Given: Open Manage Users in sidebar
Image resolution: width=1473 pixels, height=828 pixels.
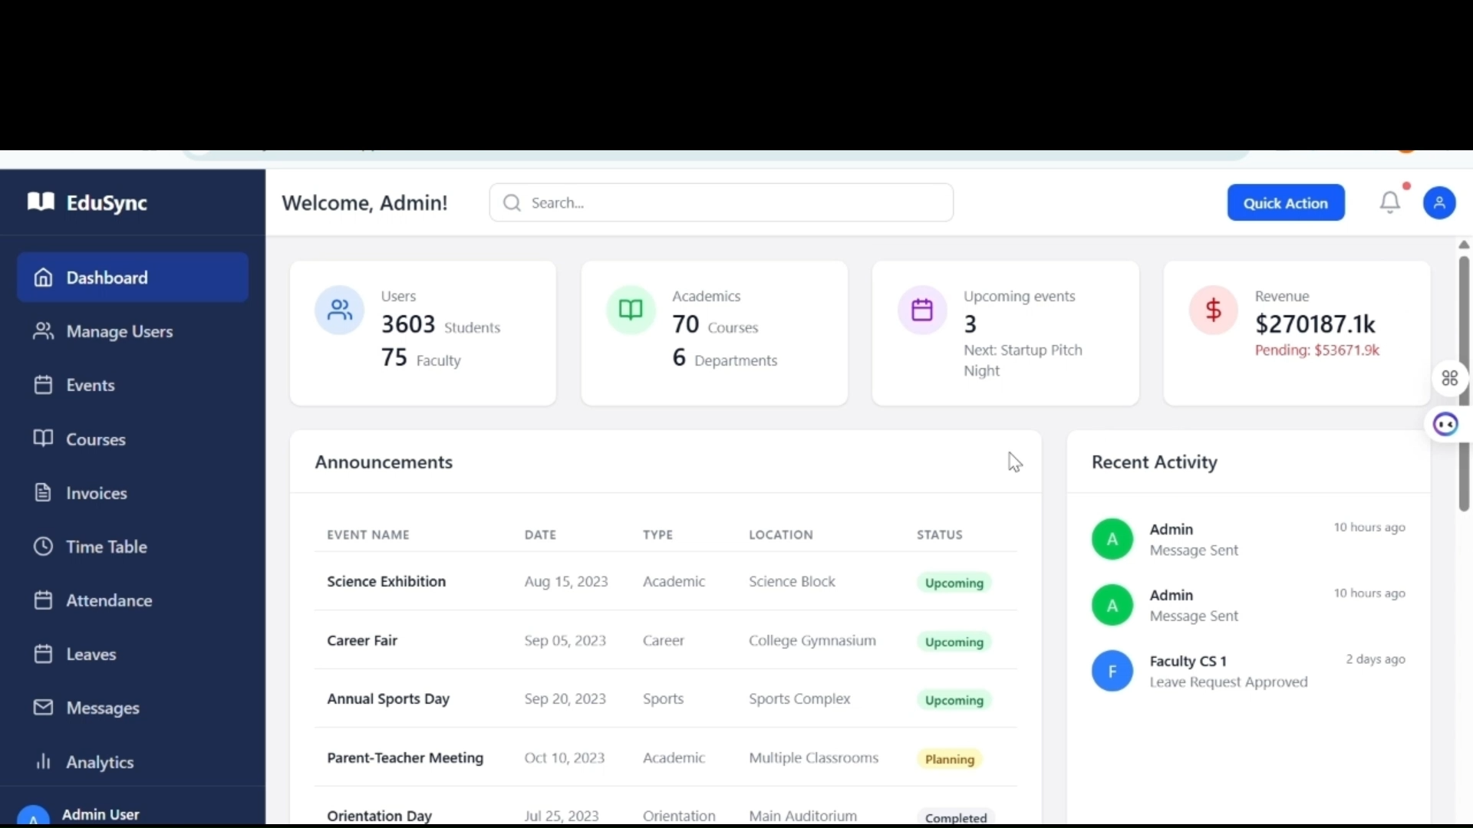Looking at the screenshot, I should [119, 331].
